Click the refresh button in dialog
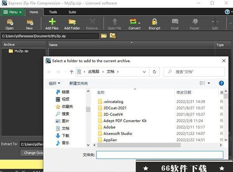The height and width of the screenshot is (172, 233). coord(154,72)
